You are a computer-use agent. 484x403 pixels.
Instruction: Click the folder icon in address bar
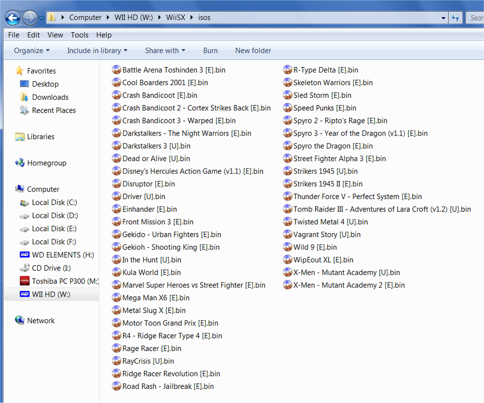tap(52, 18)
